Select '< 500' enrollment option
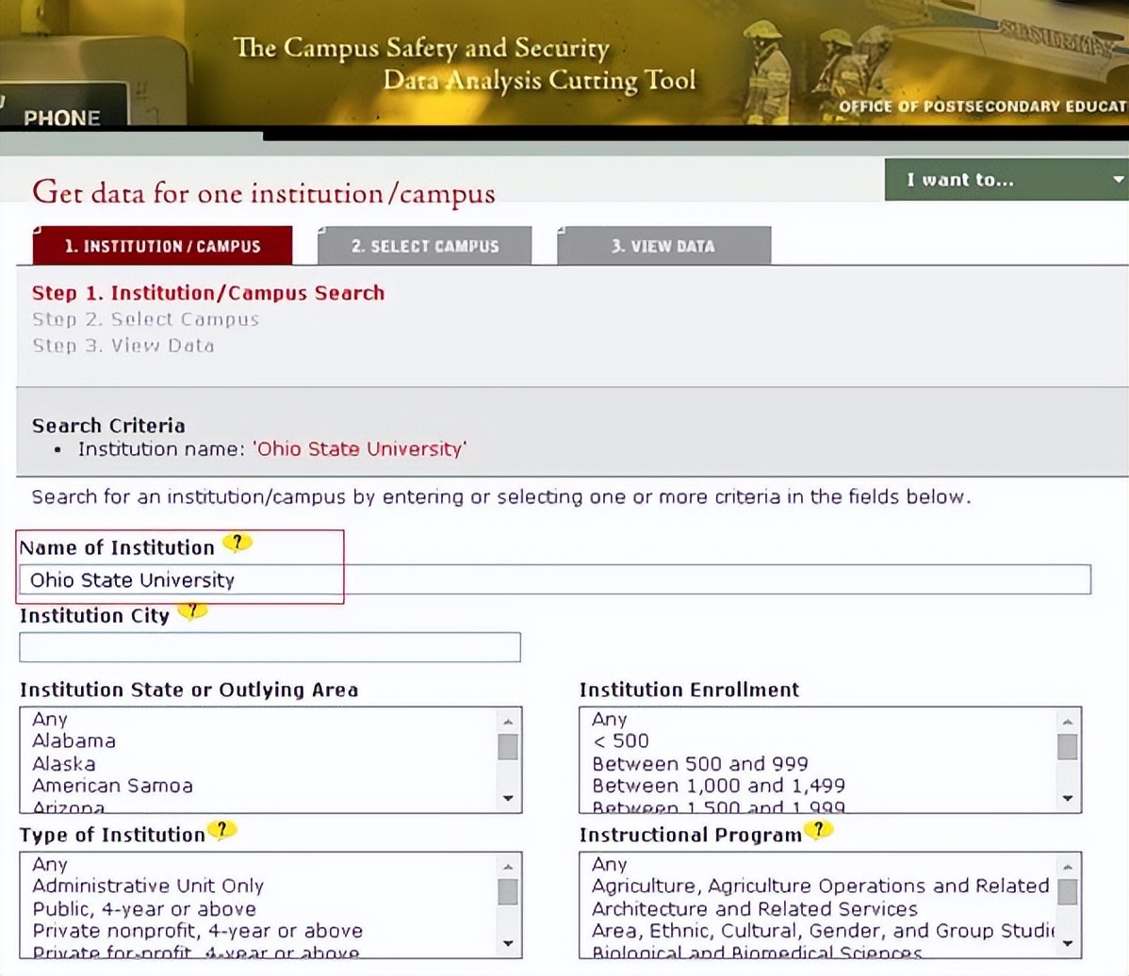 [x=621, y=740]
